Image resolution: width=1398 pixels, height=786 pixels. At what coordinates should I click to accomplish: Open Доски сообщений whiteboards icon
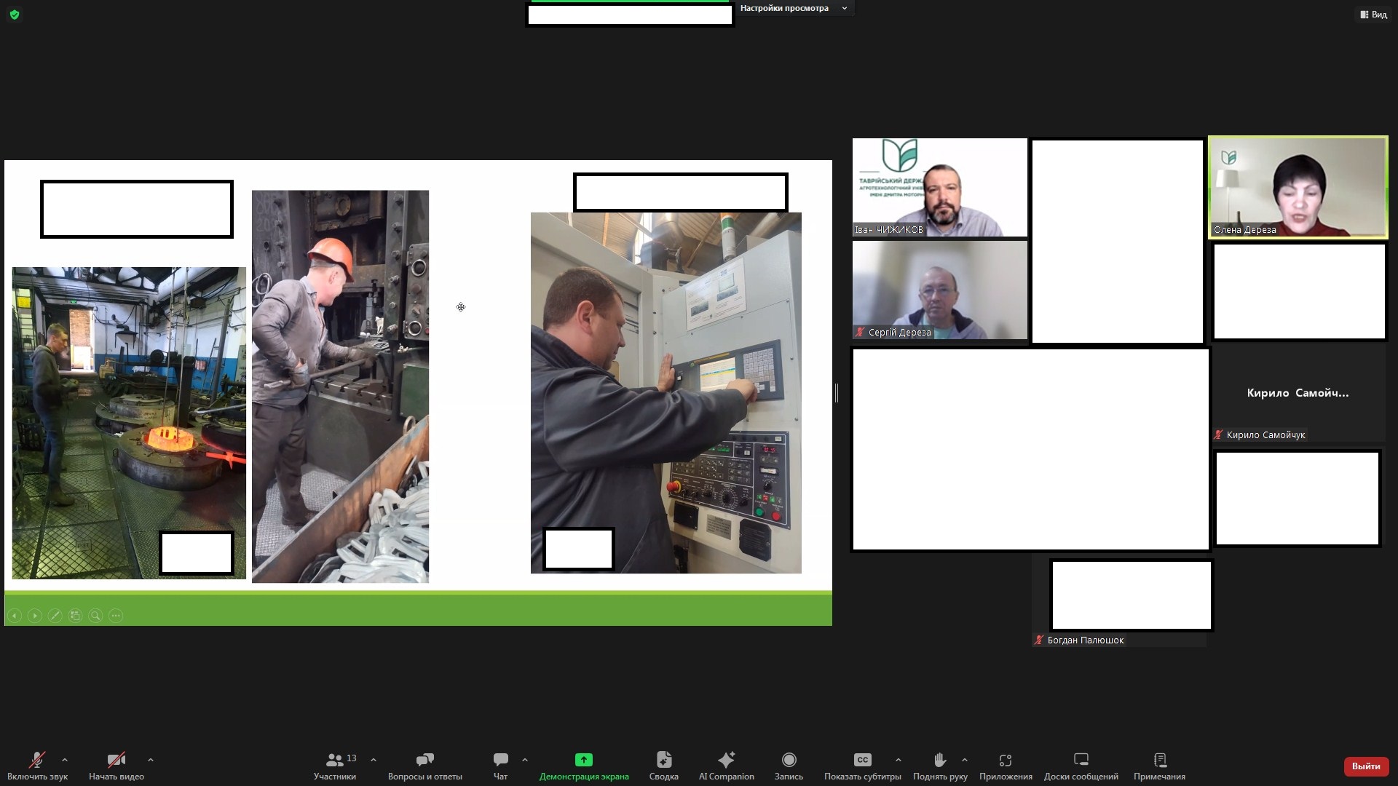[x=1081, y=761]
